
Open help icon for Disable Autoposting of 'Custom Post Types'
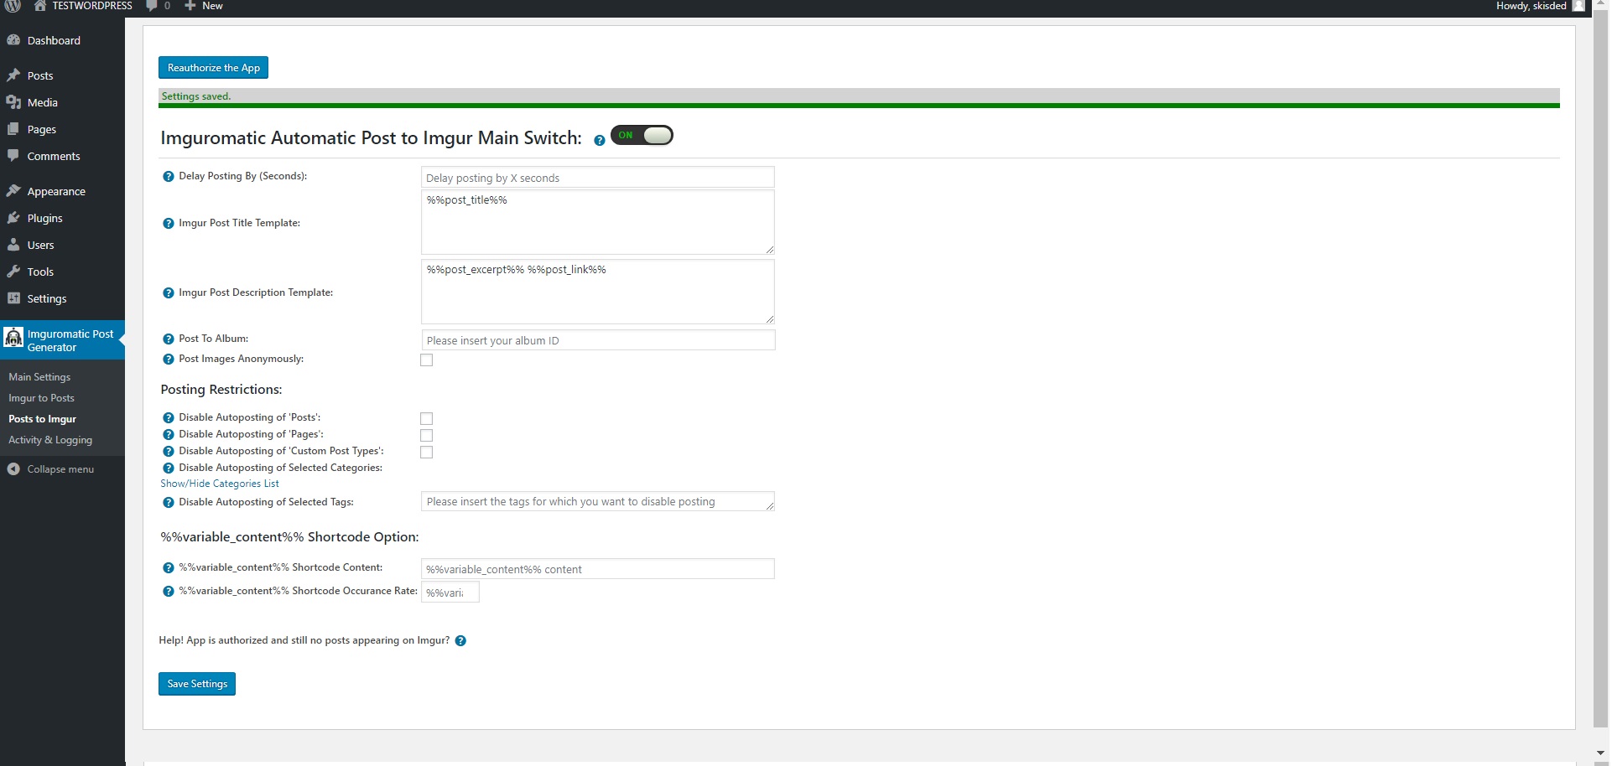pyautogui.click(x=169, y=452)
